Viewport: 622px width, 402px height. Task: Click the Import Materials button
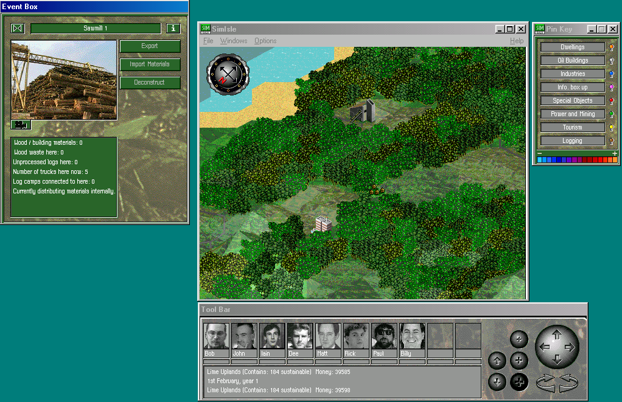[150, 64]
